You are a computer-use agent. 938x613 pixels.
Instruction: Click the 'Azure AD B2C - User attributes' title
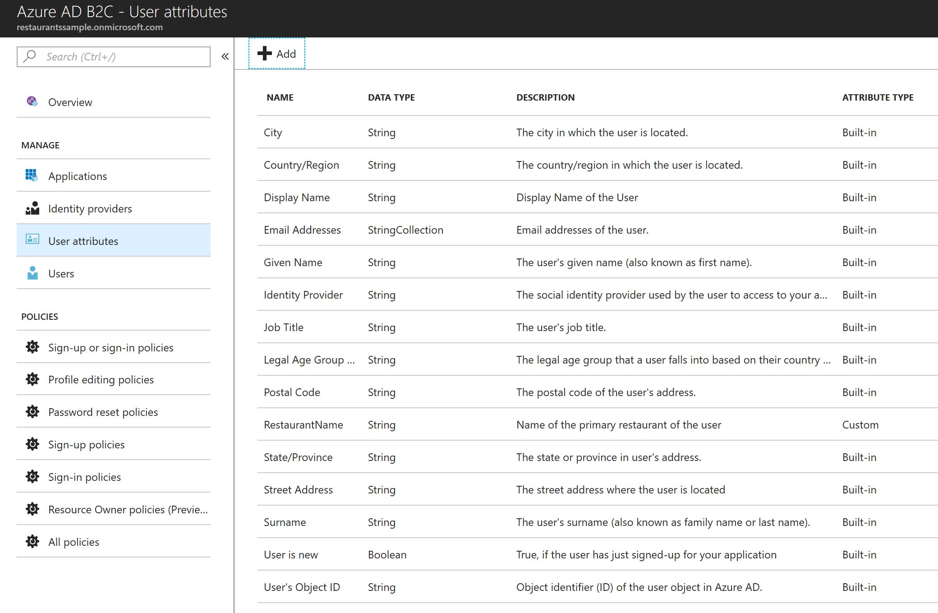pyautogui.click(x=122, y=12)
